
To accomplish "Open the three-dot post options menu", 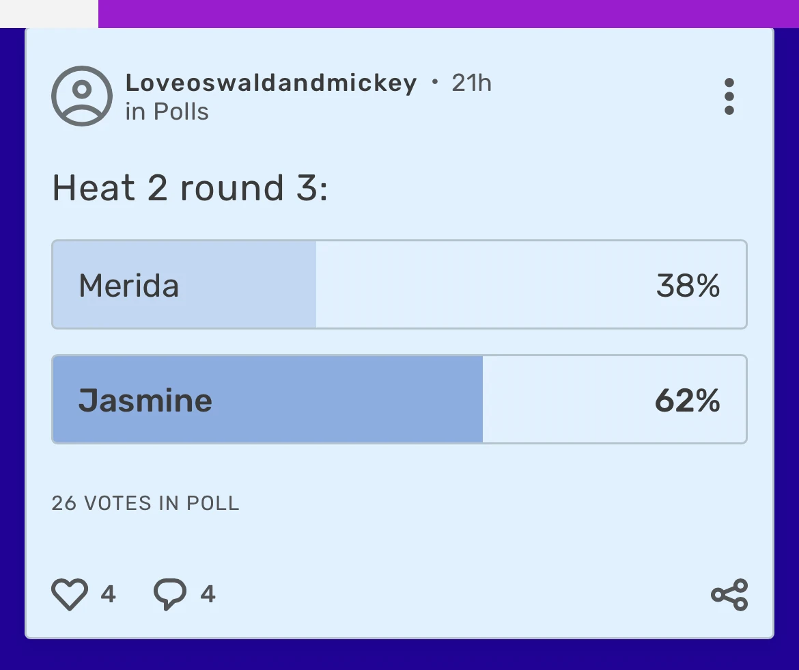I will pyautogui.click(x=729, y=96).
